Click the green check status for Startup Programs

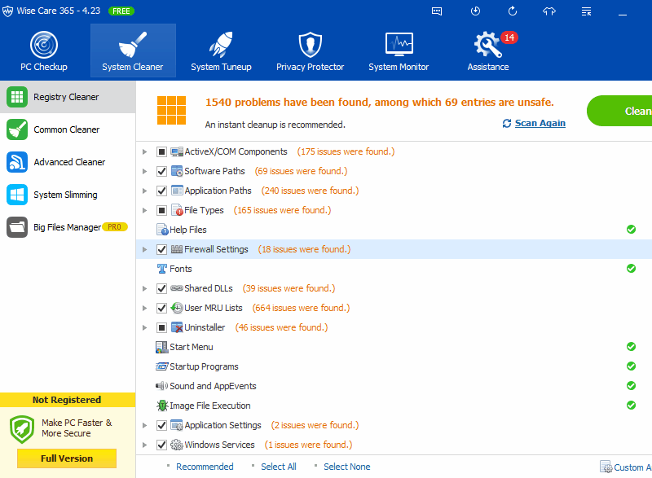(x=631, y=366)
